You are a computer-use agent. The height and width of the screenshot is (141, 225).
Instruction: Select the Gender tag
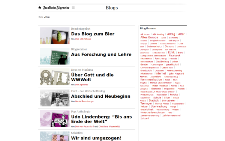pyautogui.click(x=144, y=65)
